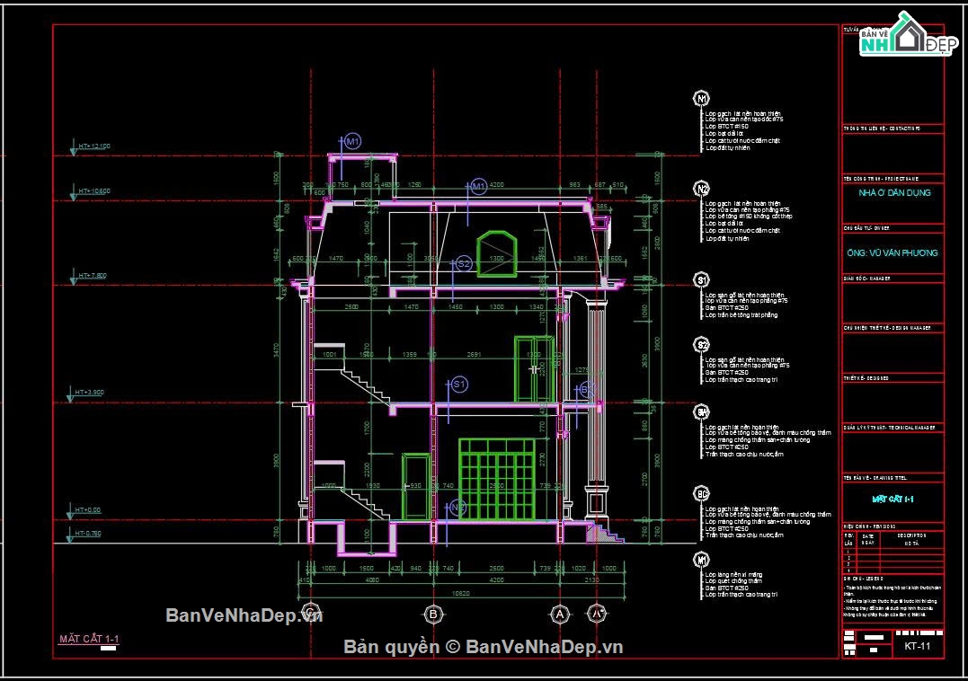The width and height of the screenshot is (968, 681).
Task: Click the KT-11 sheet number
Action: click(918, 646)
